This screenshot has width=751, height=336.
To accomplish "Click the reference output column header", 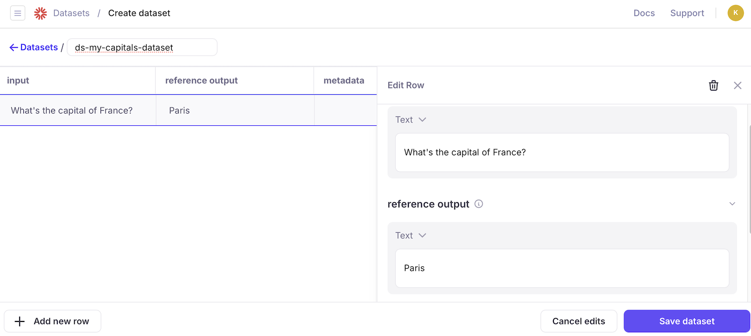I will [x=235, y=81].
